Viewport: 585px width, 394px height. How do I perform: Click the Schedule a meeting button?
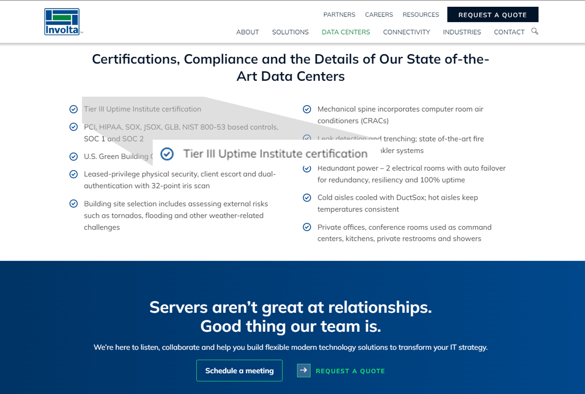(x=239, y=371)
